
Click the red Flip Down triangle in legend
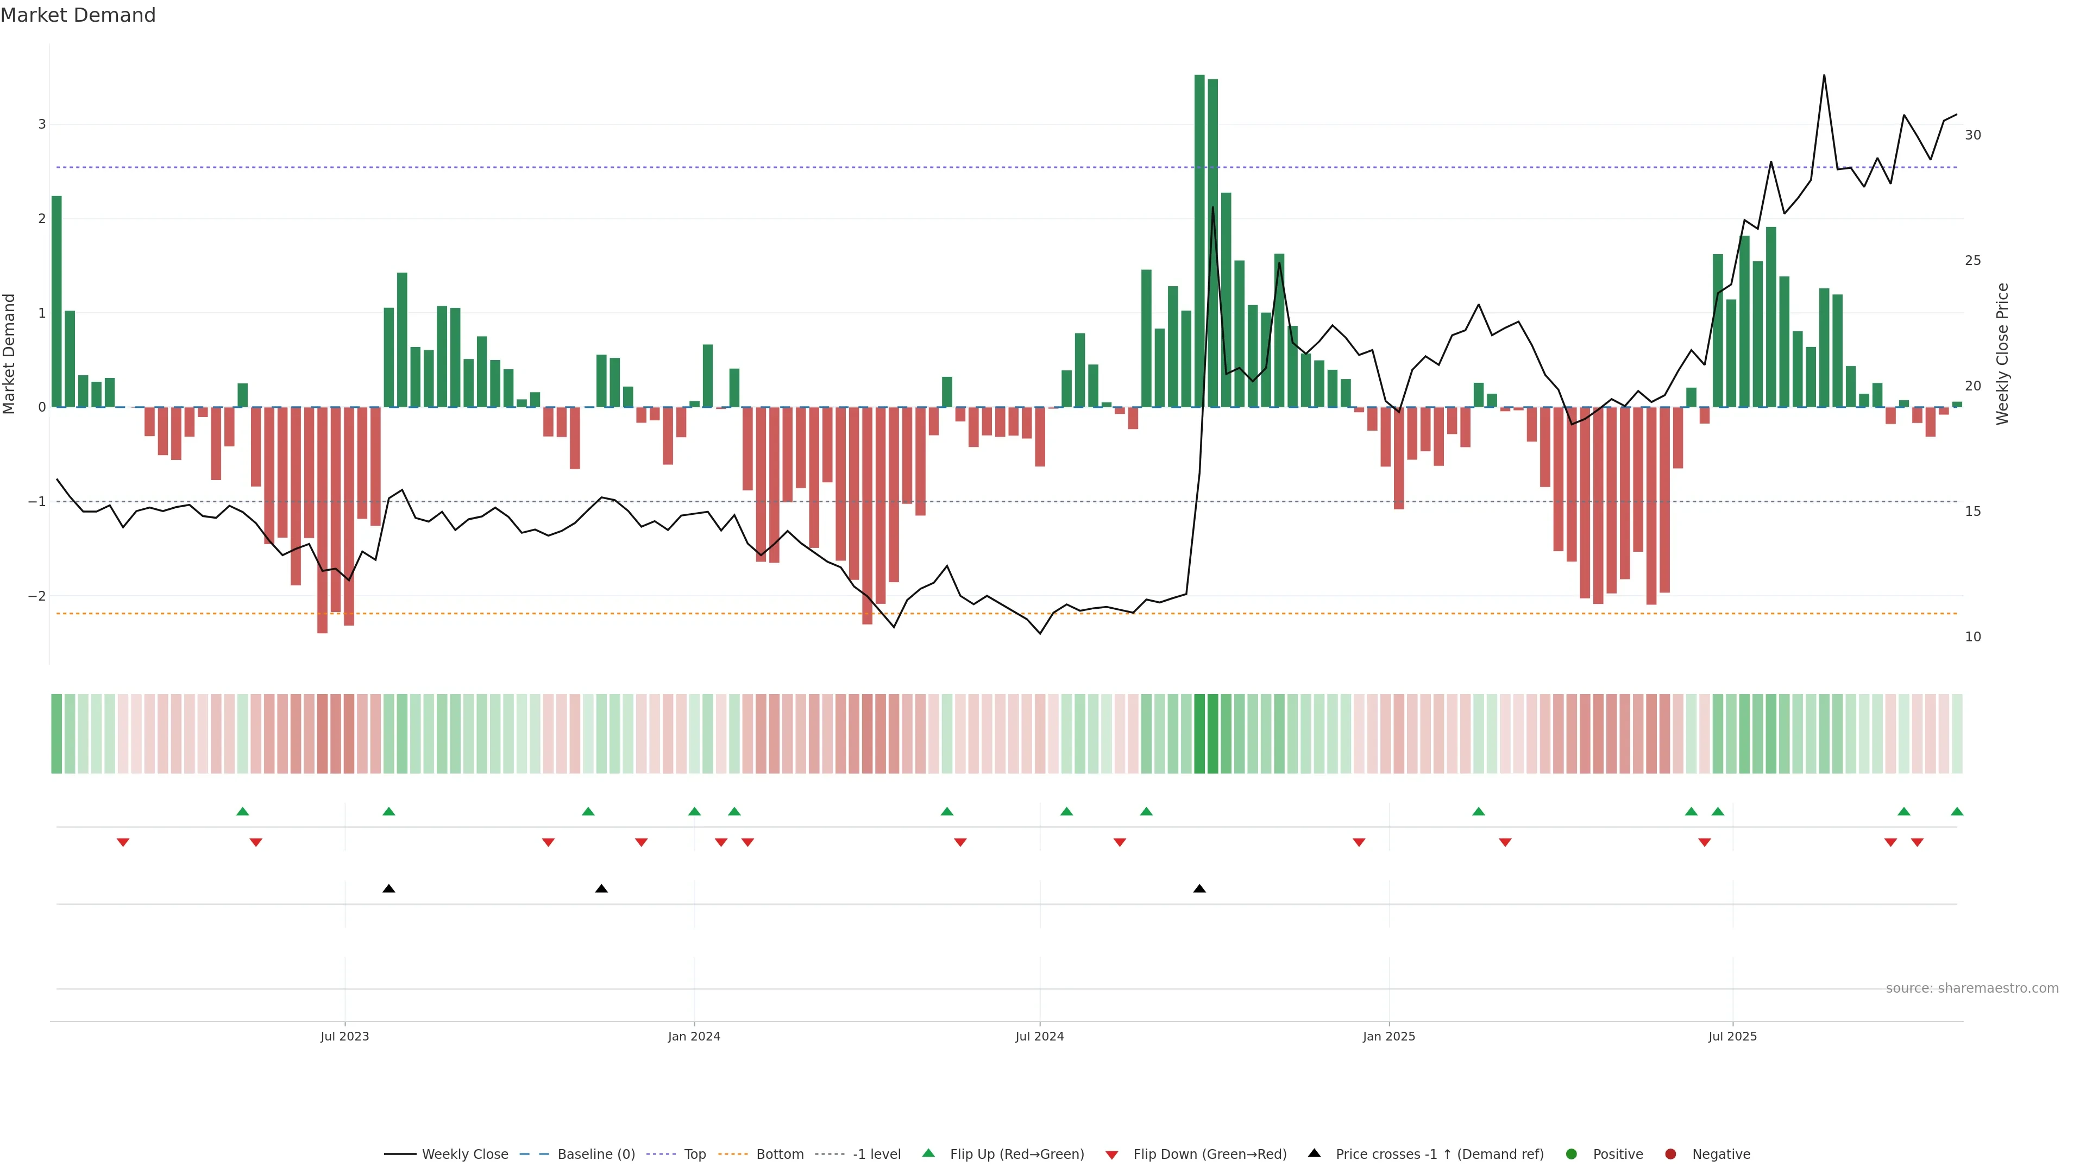coord(1112,1155)
